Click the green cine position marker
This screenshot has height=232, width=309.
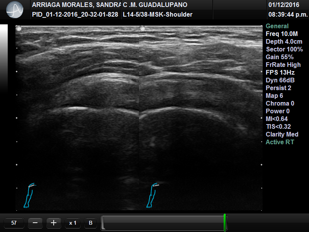(x=225, y=223)
